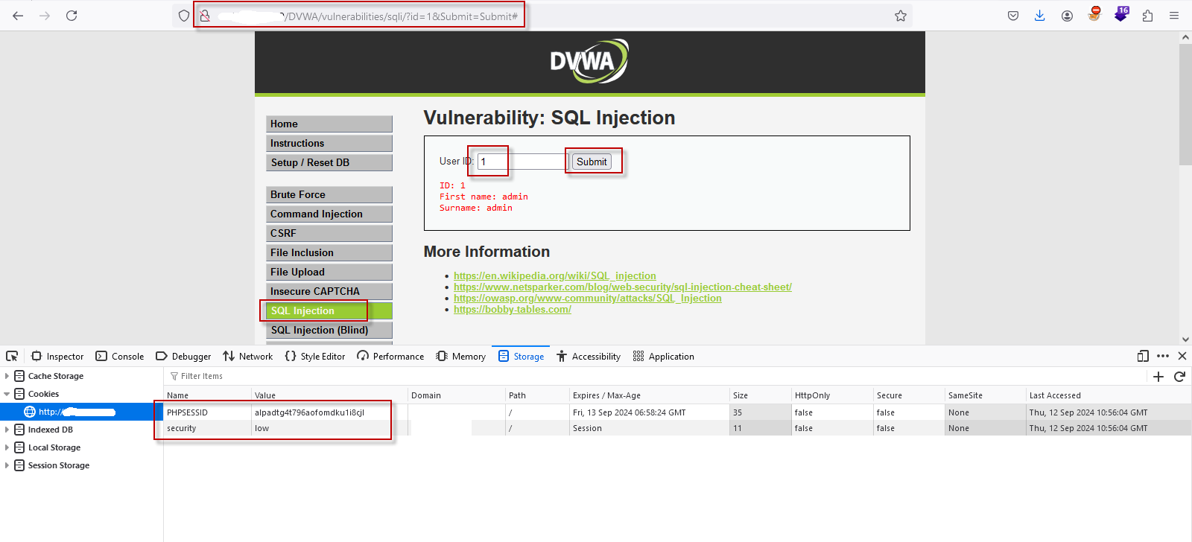Open the Extensions puzzle icon
Image resolution: width=1192 pixels, height=542 pixels.
pyautogui.click(x=1147, y=16)
